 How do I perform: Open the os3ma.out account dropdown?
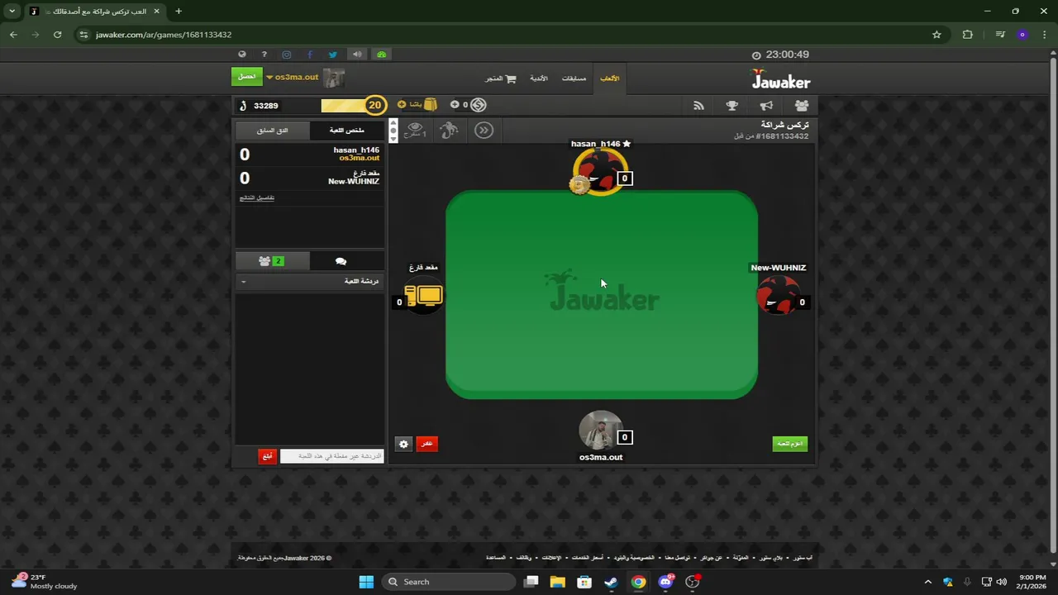(292, 78)
